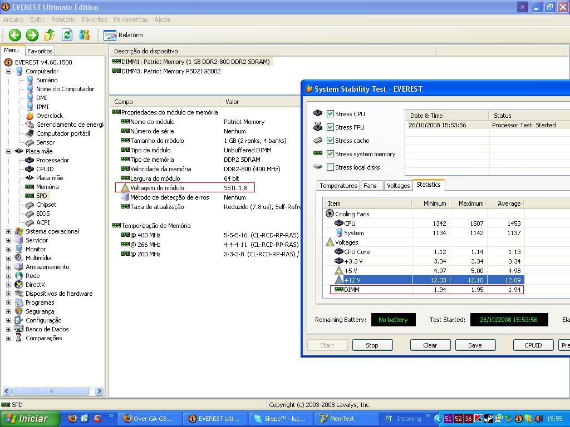Select Overclock in the tree
Screen dimensions: 570x427
(x=50, y=116)
